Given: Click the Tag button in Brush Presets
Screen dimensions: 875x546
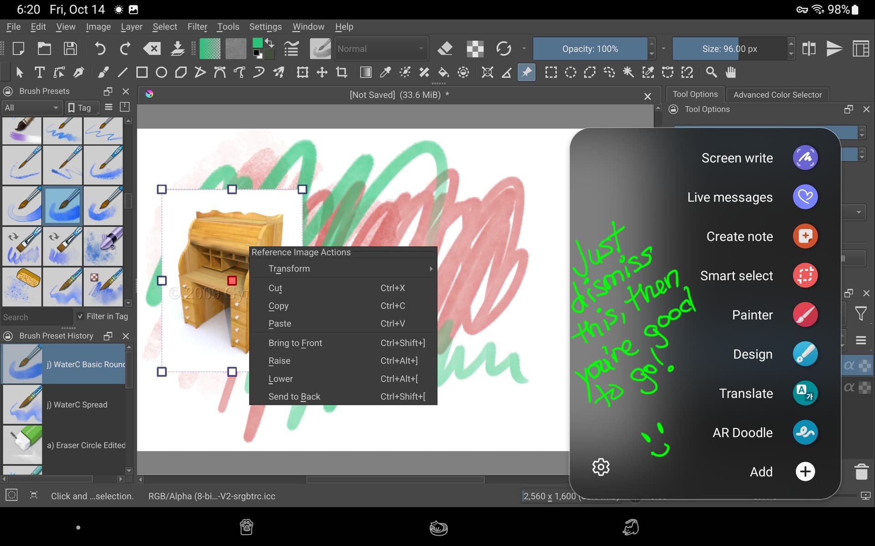Looking at the screenshot, I should tap(80, 107).
